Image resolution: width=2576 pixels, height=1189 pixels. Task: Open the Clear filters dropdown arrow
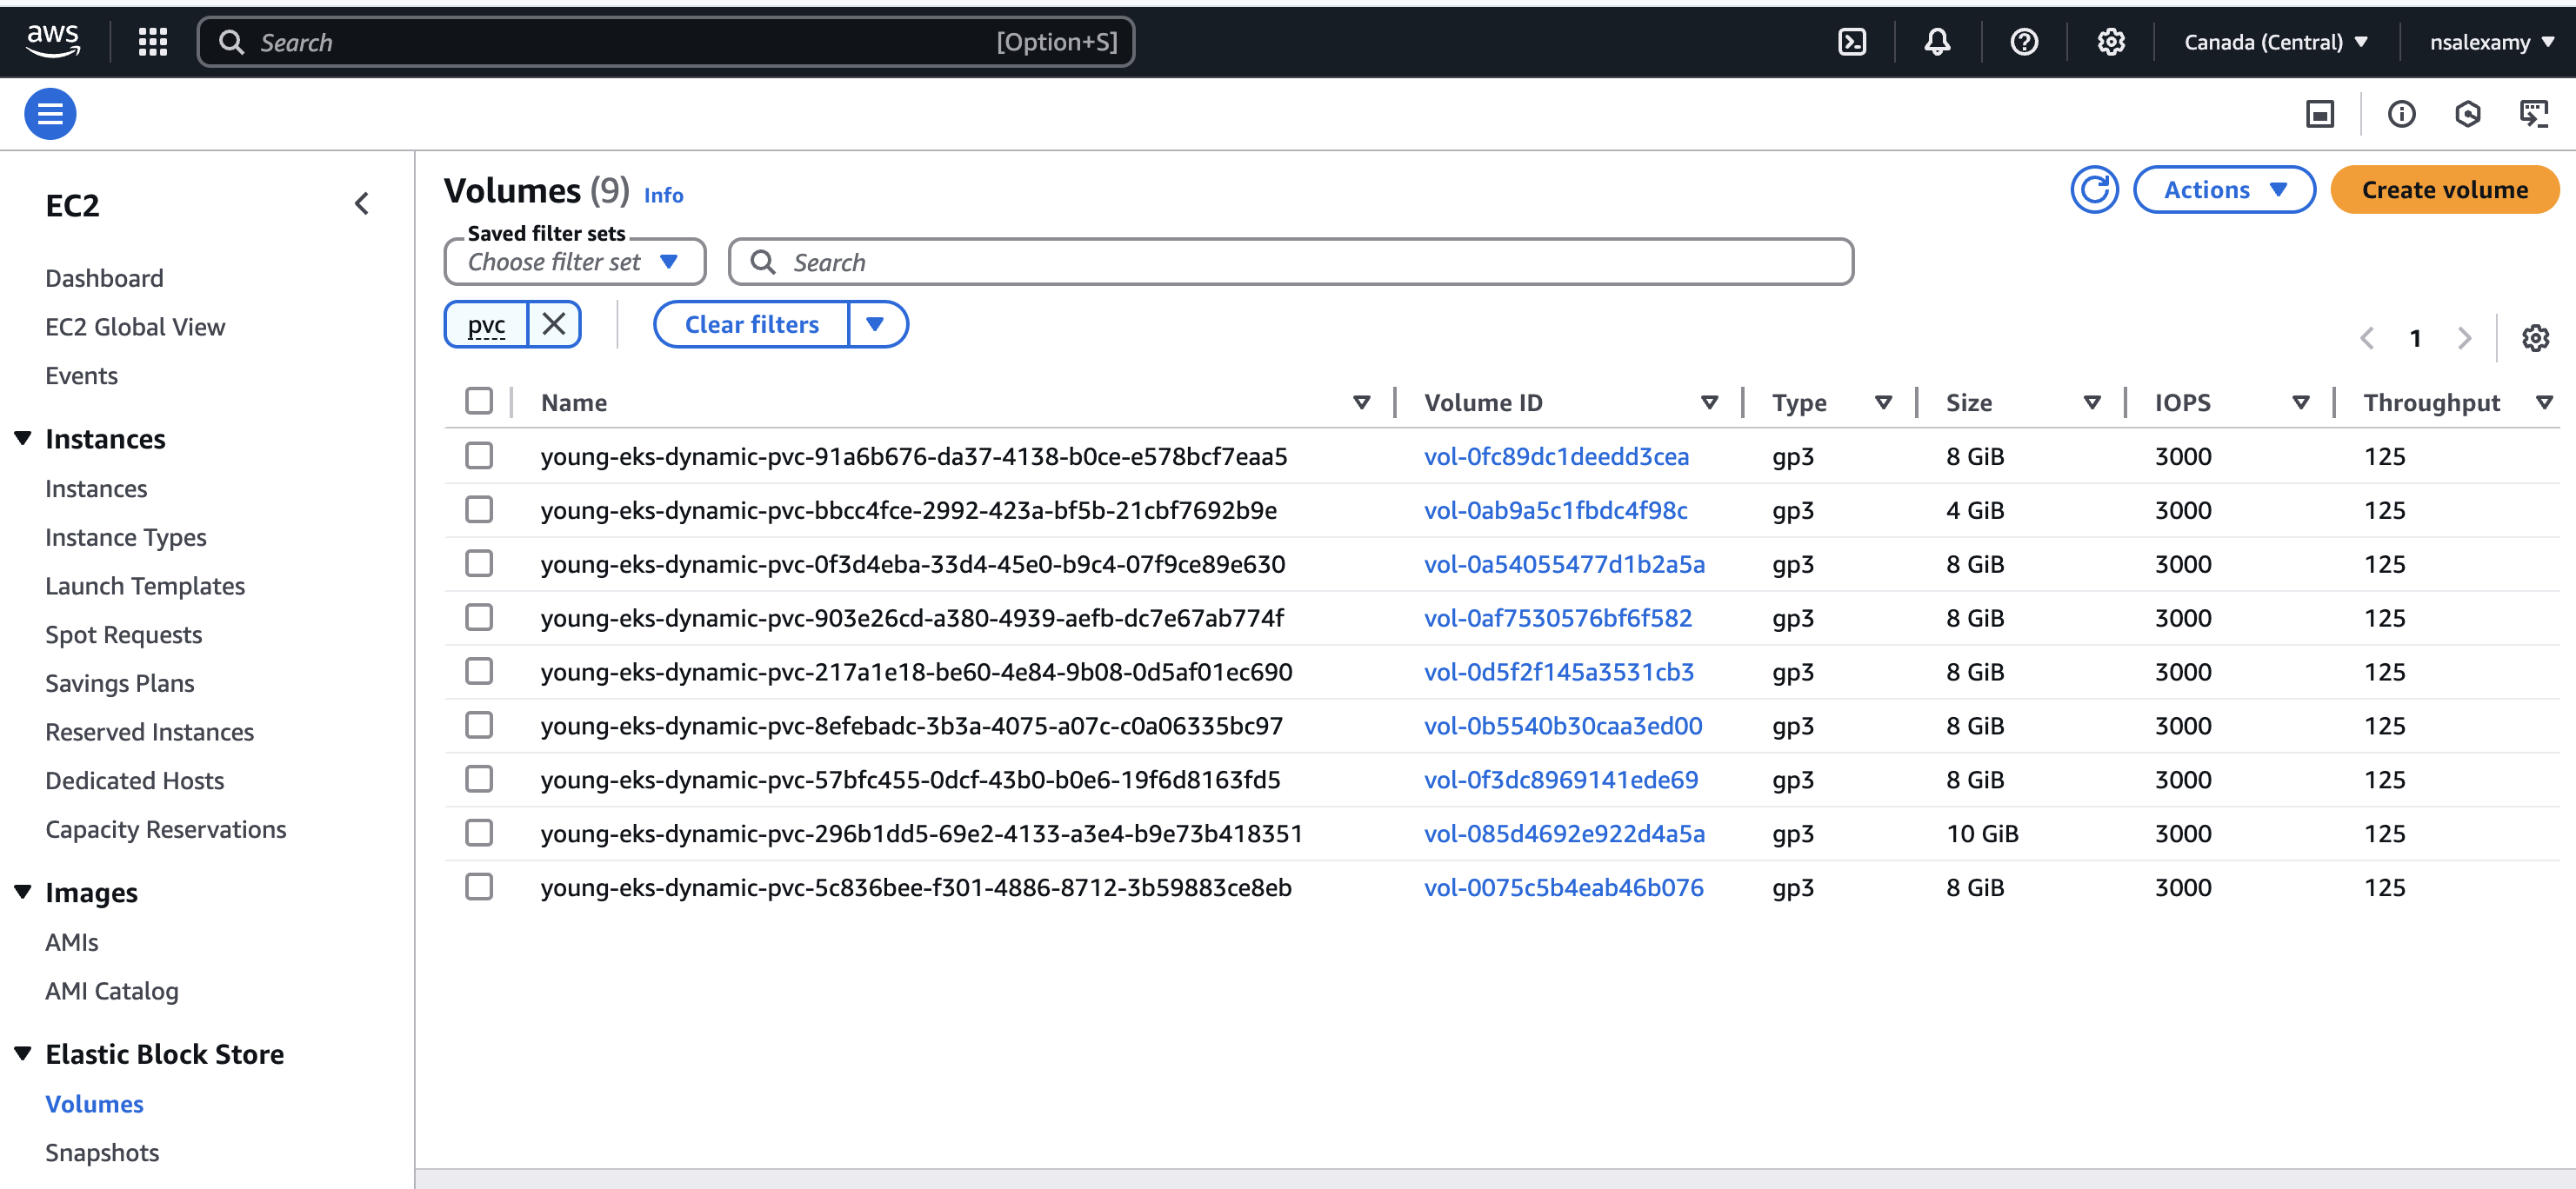point(876,323)
